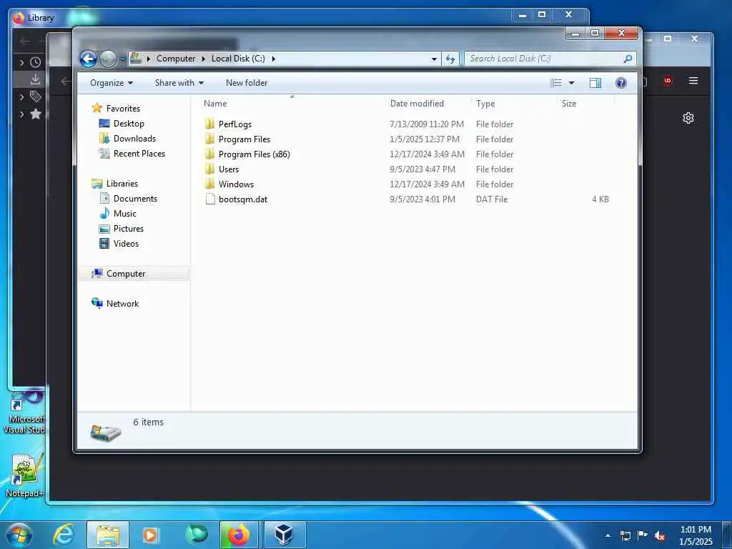Go back with the Explorer Back arrow
The image size is (732, 549).
(x=88, y=59)
